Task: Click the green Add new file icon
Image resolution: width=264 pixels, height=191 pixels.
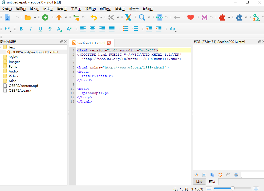Action: [45, 18]
